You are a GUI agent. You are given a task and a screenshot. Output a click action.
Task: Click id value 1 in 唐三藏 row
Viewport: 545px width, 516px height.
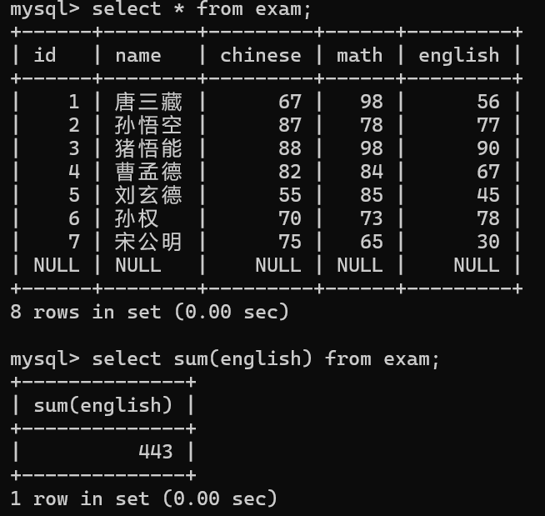(74, 102)
